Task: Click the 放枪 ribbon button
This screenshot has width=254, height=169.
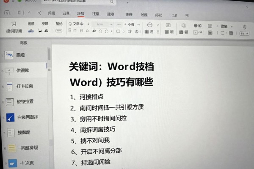Action: [x=59, y=24]
